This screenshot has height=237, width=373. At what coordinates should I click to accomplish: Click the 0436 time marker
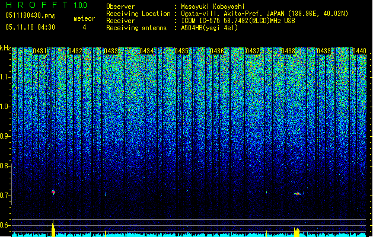(x=217, y=51)
